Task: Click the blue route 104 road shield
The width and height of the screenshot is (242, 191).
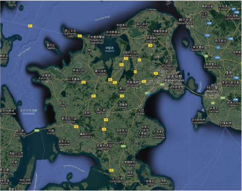Action: (x=217, y=57)
